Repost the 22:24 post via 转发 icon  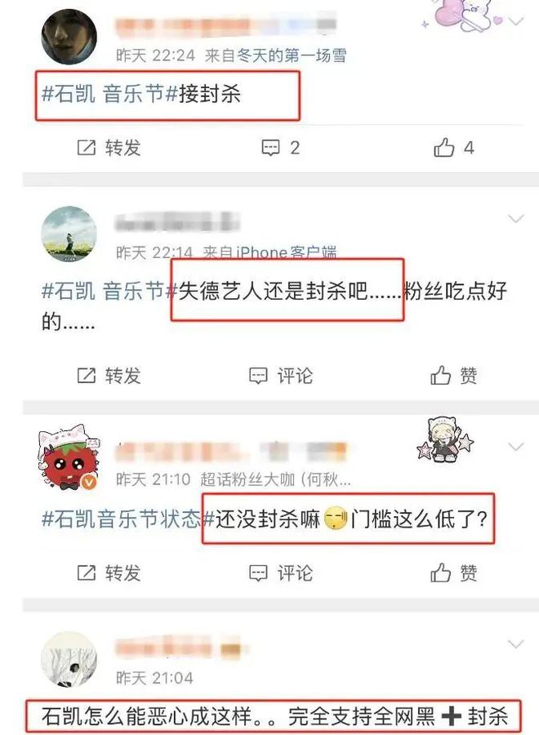point(109,148)
